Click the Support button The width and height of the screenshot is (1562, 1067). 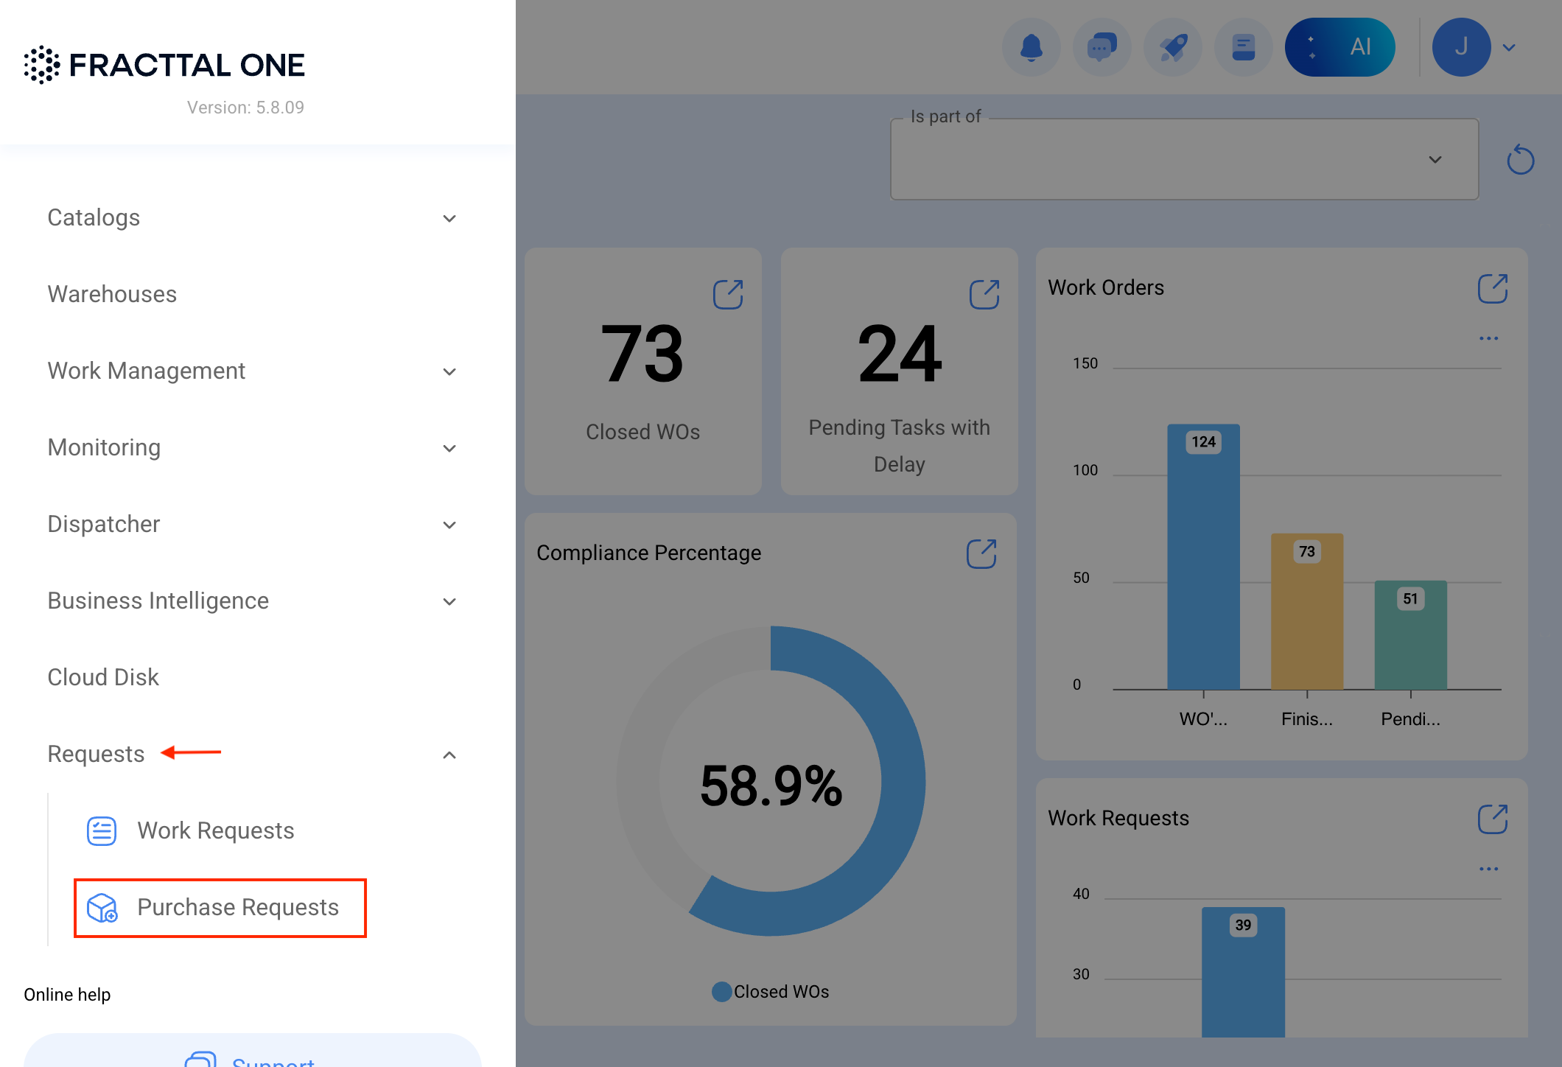coord(253,1051)
